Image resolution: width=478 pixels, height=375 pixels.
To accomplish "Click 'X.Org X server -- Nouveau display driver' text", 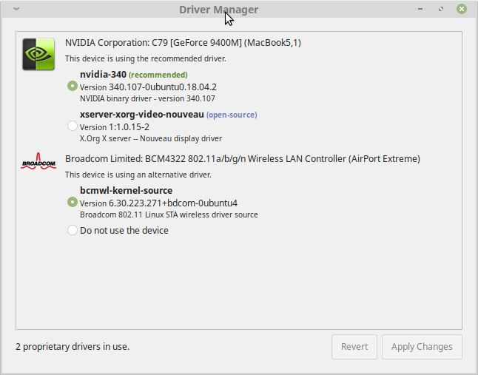I will (x=151, y=138).
